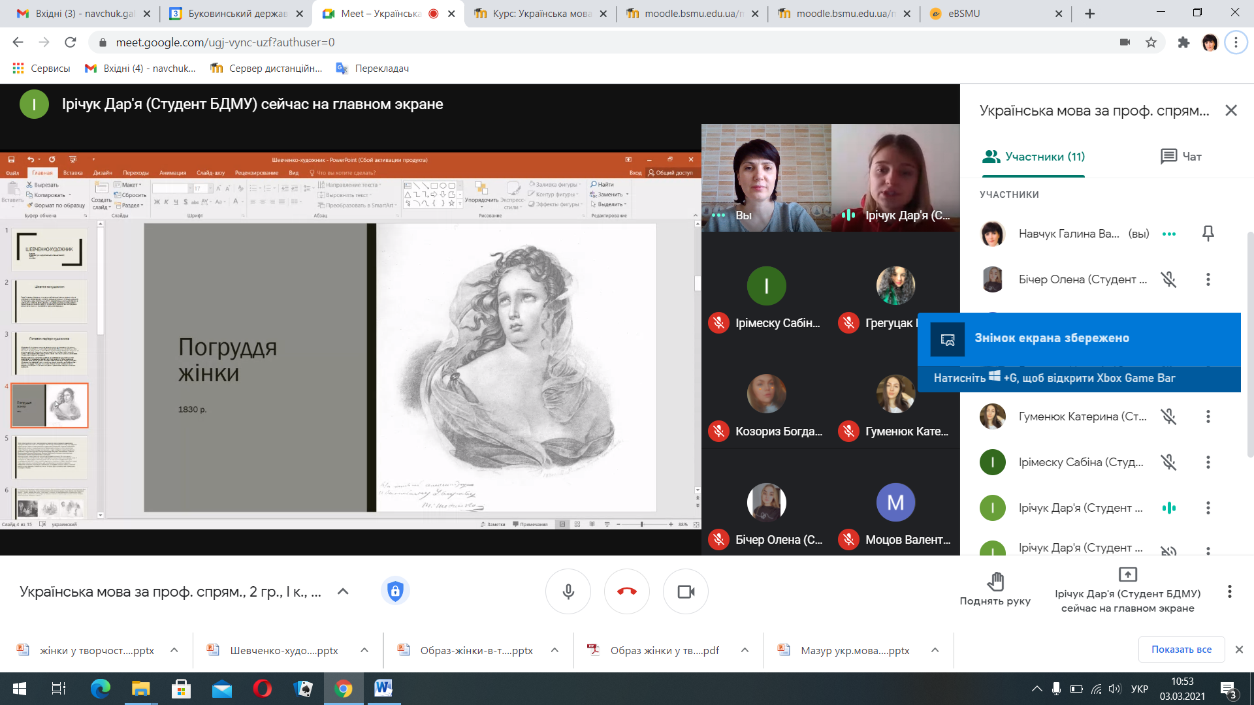Open options for speaking Ірічук Дар'я entry
This screenshot has height=705, width=1254.
[1208, 508]
